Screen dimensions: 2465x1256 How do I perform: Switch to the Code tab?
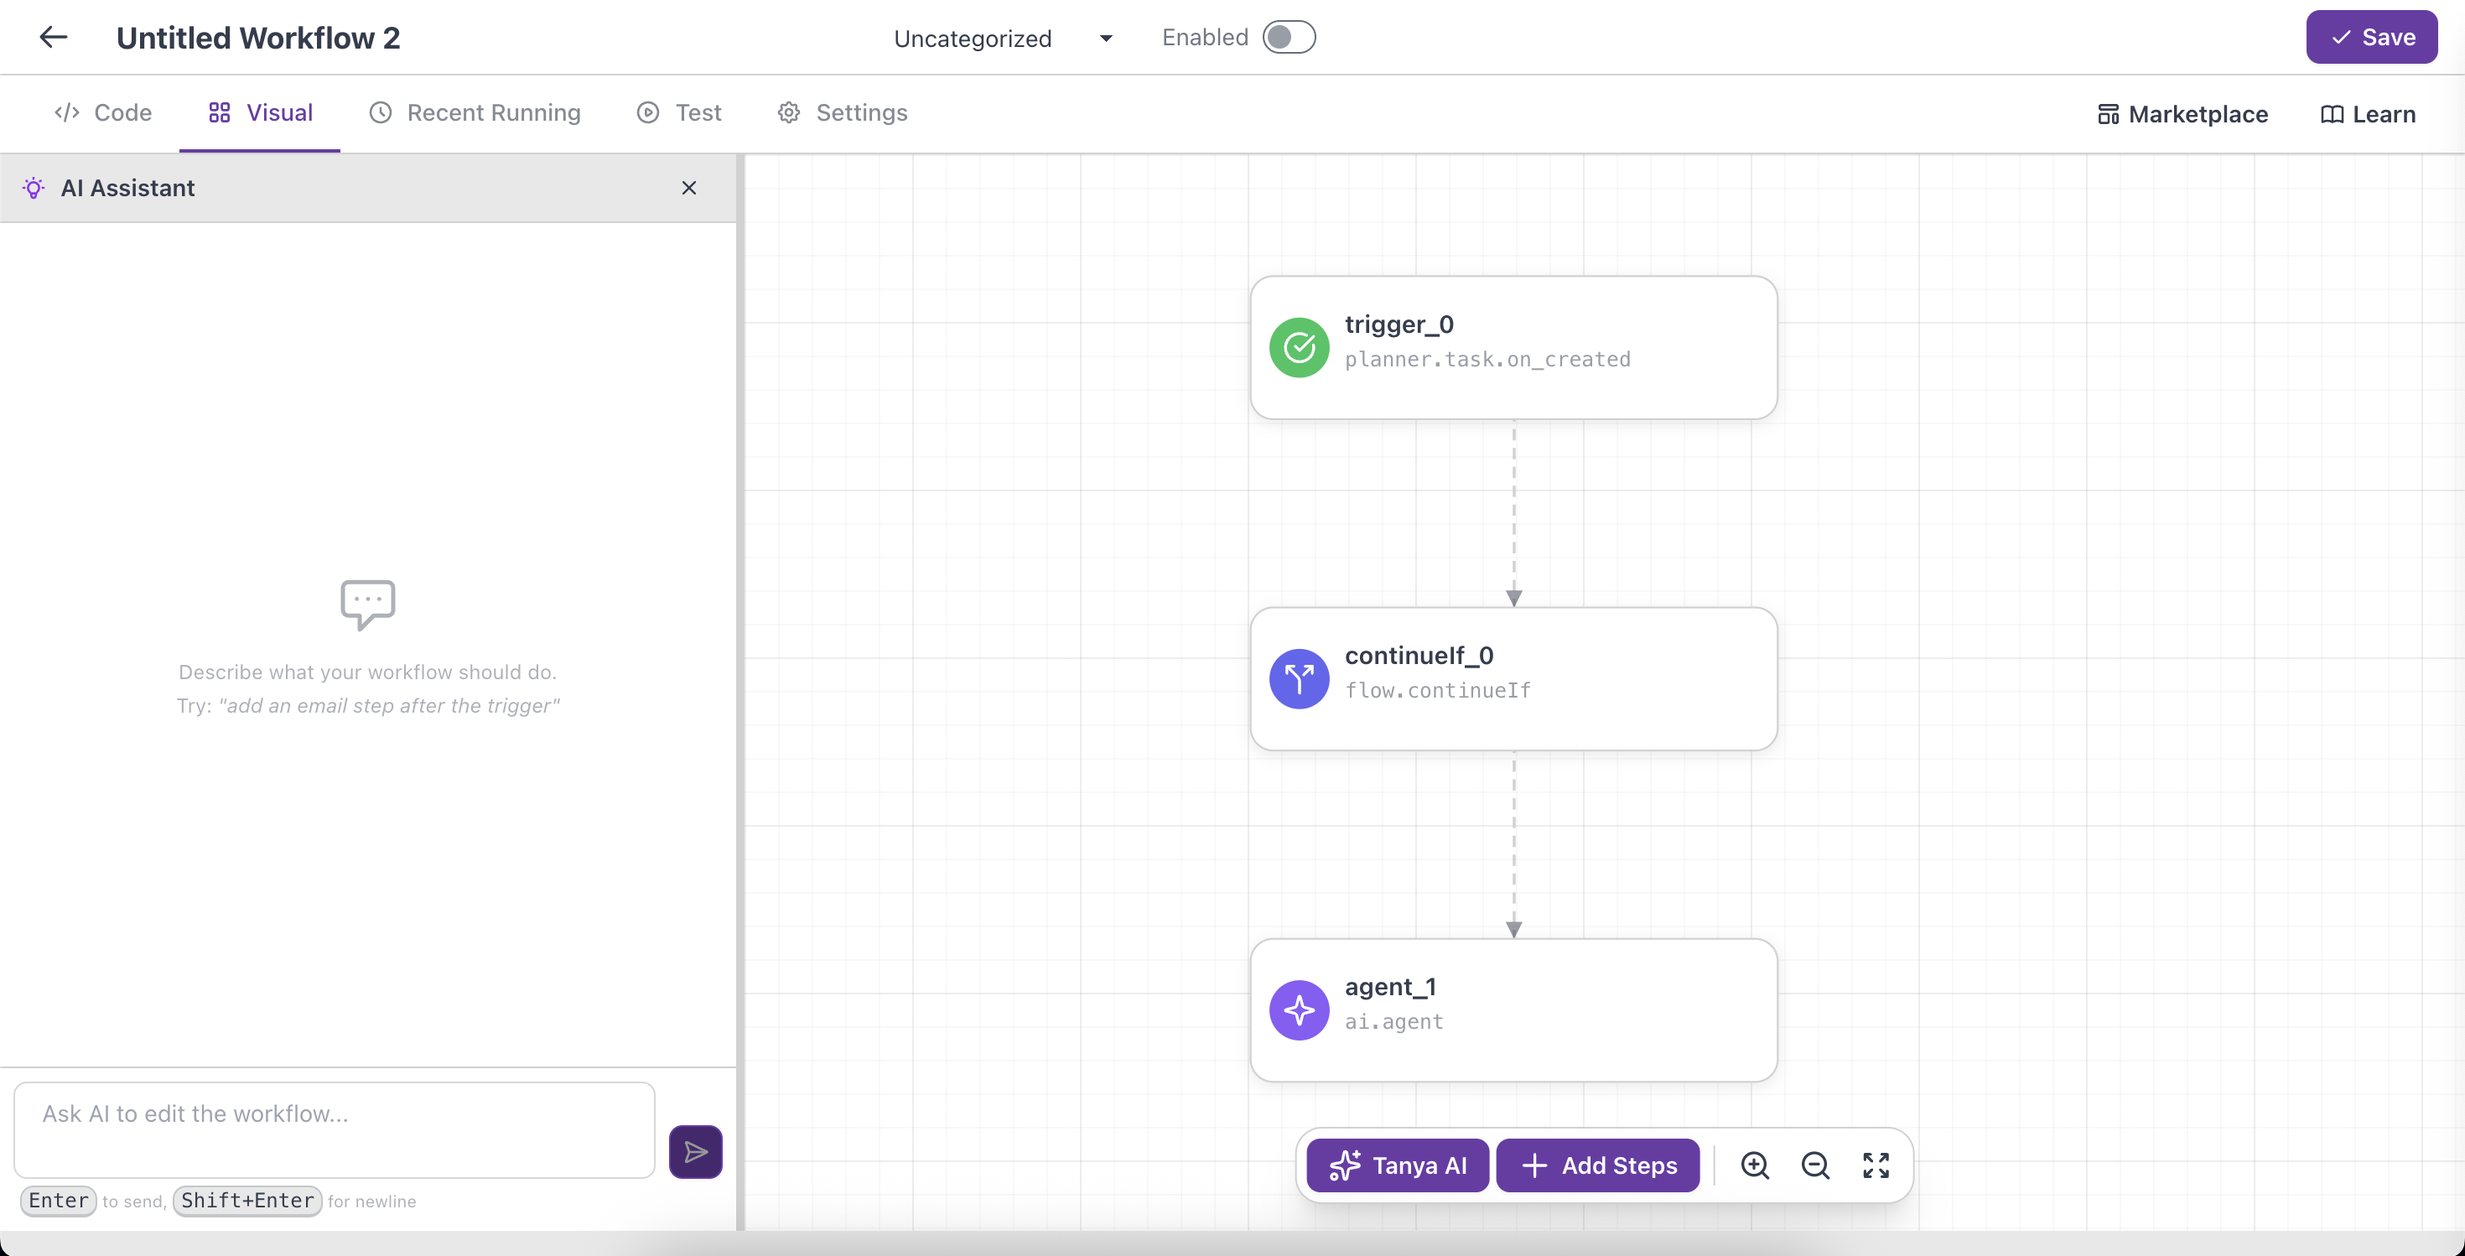point(103,113)
